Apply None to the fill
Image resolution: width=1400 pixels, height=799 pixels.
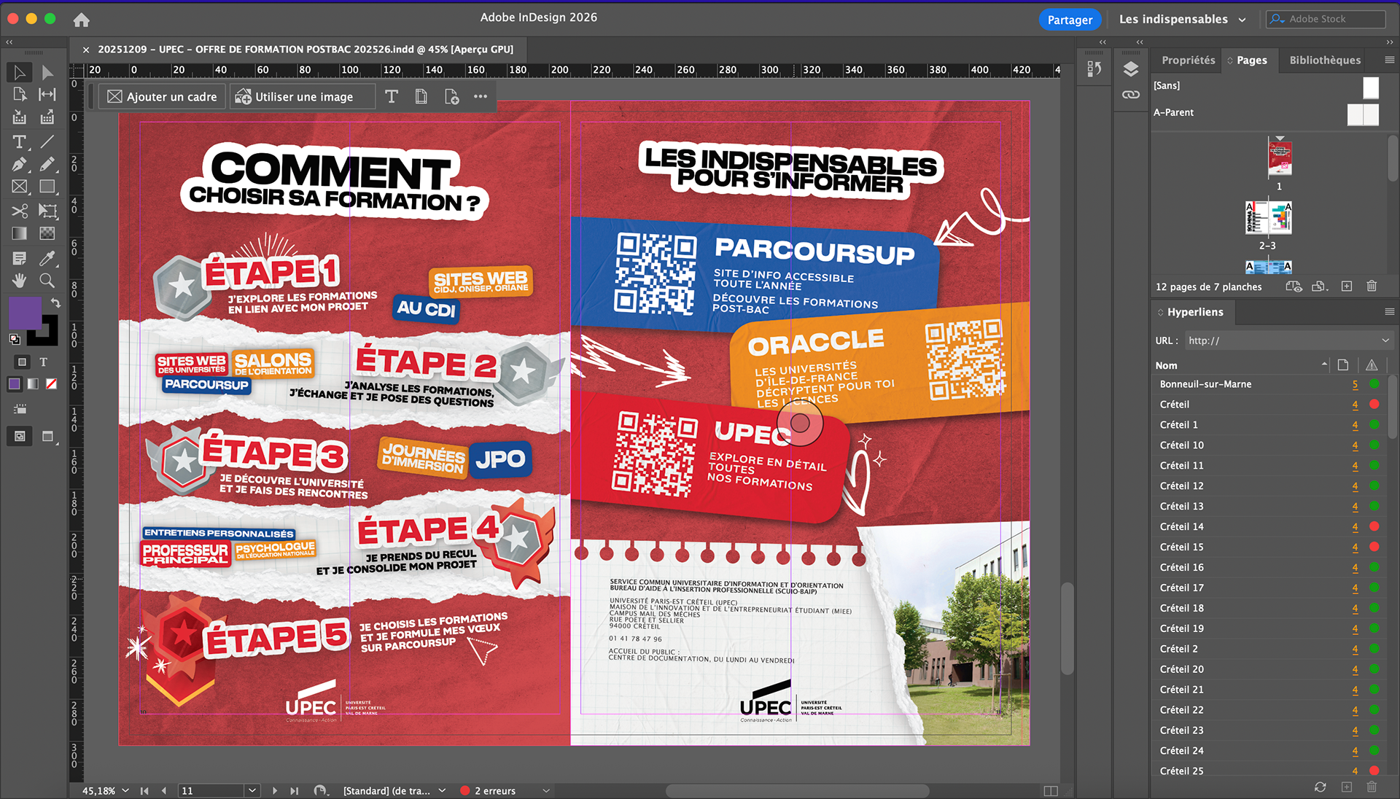pyautogui.click(x=52, y=384)
